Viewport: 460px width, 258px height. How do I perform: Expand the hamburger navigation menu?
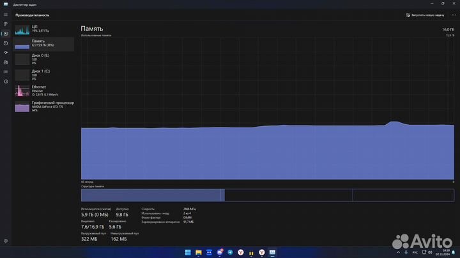coord(6,15)
